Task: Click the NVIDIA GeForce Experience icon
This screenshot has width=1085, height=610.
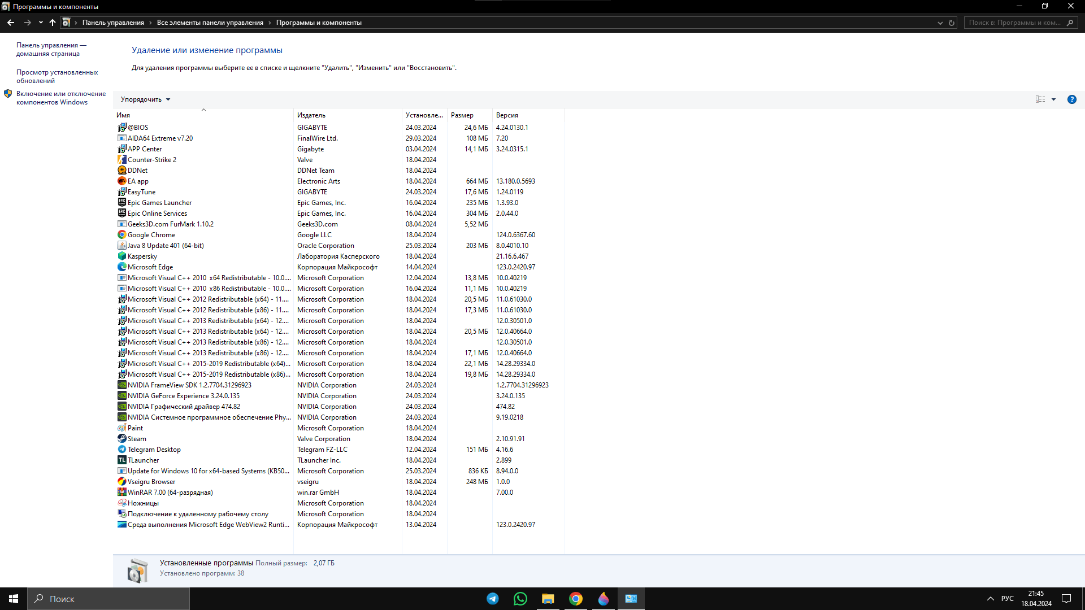Action: click(x=121, y=396)
